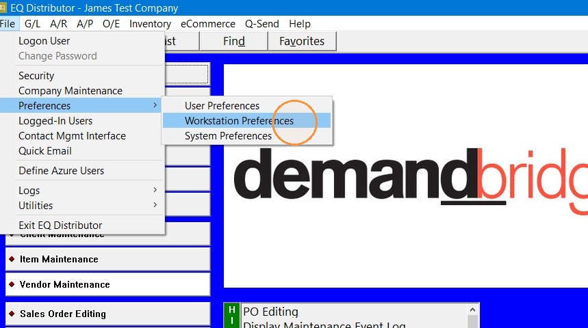Open the eCommerce menu
The image size is (588, 328).
tap(207, 24)
